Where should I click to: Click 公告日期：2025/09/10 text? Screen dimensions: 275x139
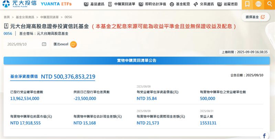(247, 75)
